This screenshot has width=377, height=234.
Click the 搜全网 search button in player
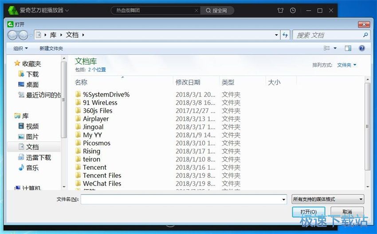[x=216, y=10]
